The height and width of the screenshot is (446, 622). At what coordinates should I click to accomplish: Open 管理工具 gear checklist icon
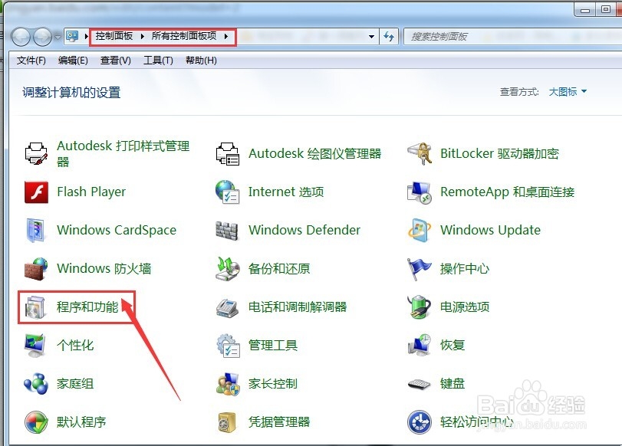[x=228, y=346]
